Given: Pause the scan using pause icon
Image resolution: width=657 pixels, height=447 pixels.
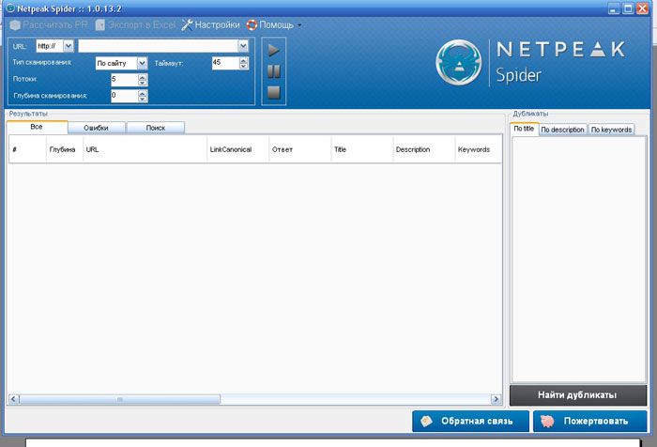Looking at the screenshot, I should pos(273,71).
